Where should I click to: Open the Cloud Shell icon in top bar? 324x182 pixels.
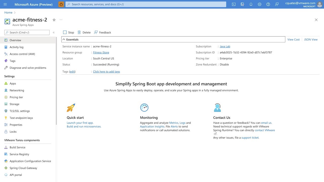(234, 4)
